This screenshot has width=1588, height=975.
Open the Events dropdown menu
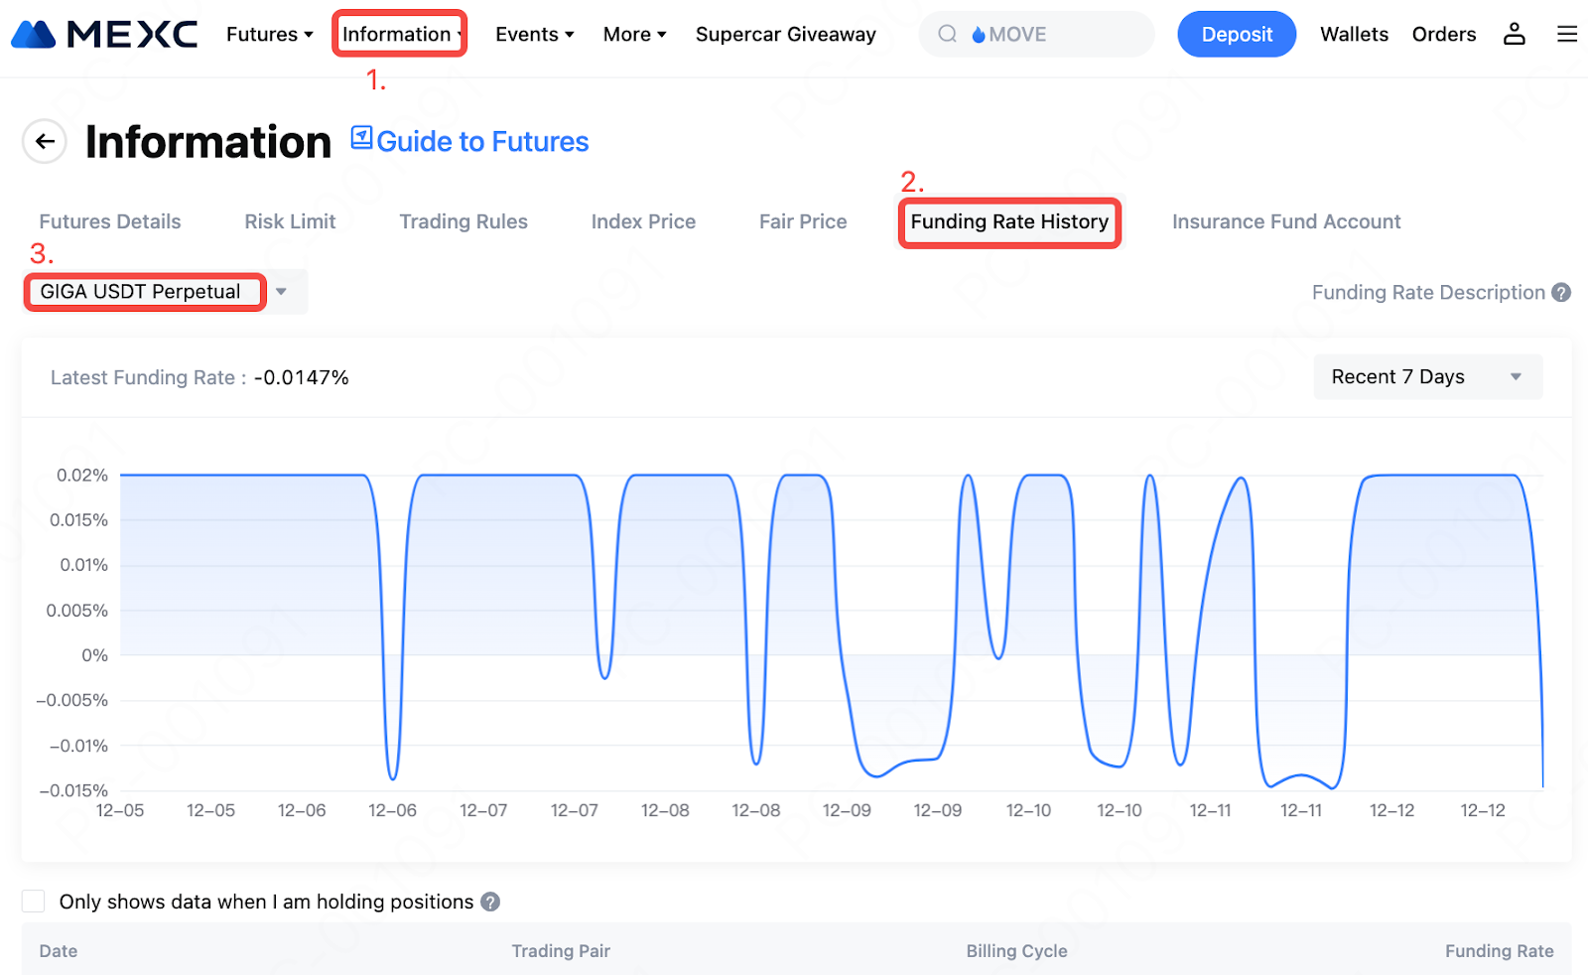pyautogui.click(x=534, y=35)
